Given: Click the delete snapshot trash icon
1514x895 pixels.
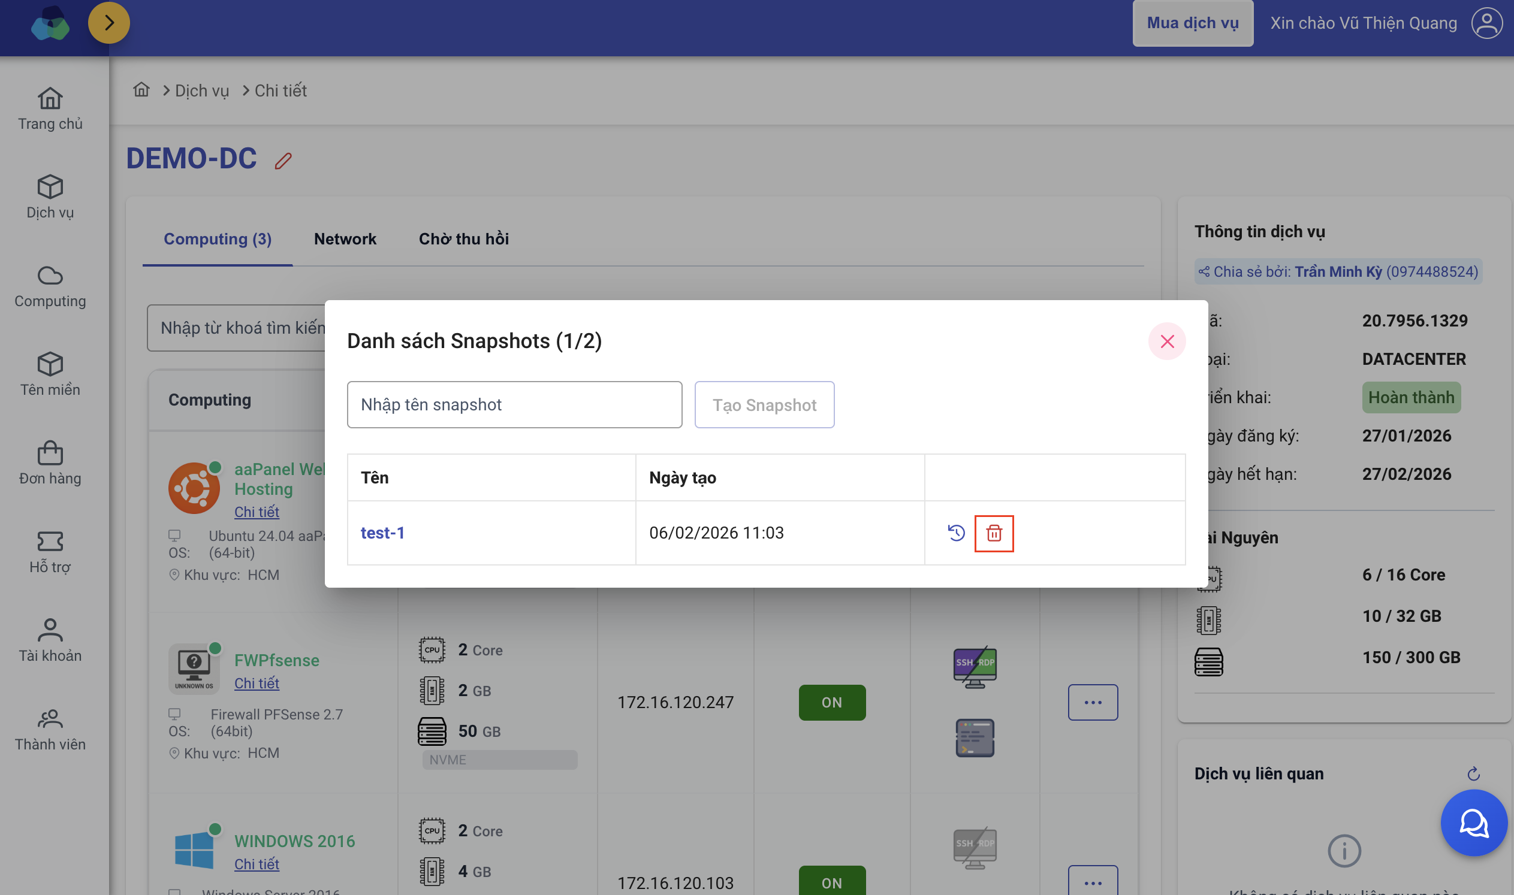Looking at the screenshot, I should pyautogui.click(x=994, y=533).
